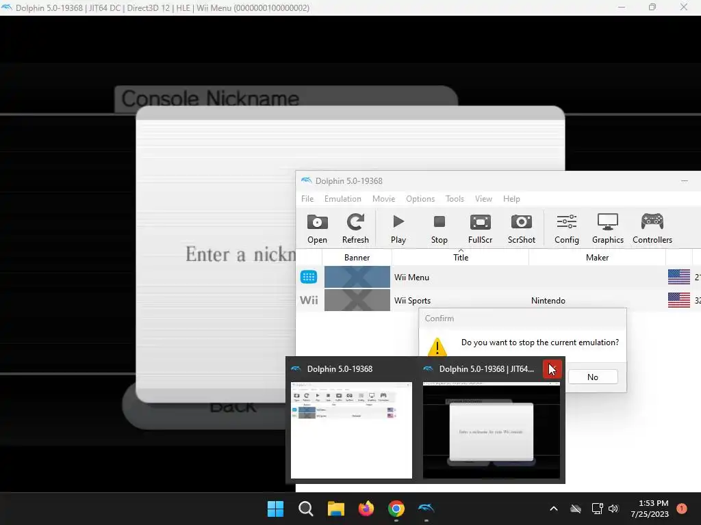
Task: Click the Windows Start button
Action: click(275, 509)
